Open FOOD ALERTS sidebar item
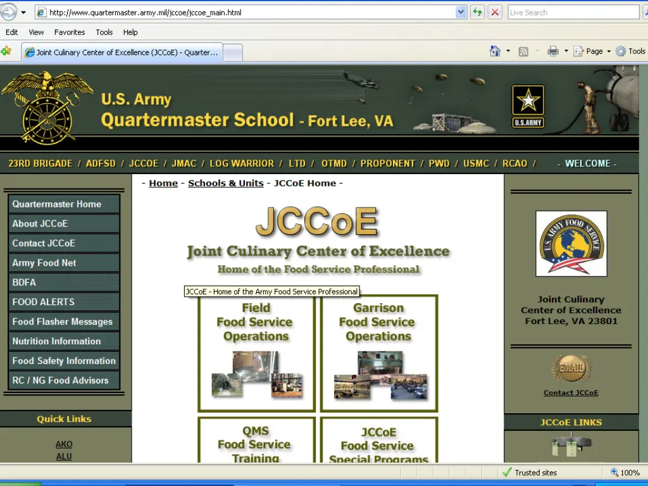 [64, 302]
